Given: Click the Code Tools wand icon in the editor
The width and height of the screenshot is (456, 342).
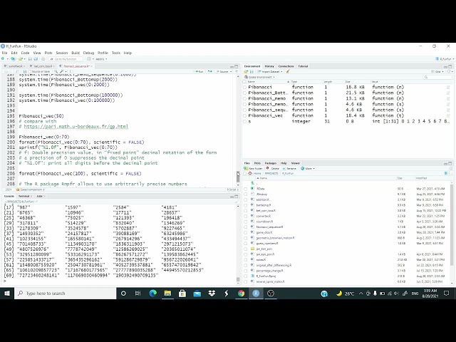Looking at the screenshot, I should (62, 71).
